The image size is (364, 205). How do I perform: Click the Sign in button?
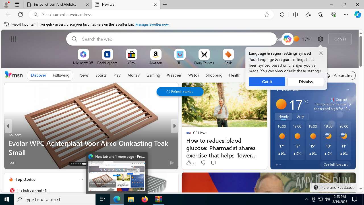(x=340, y=39)
